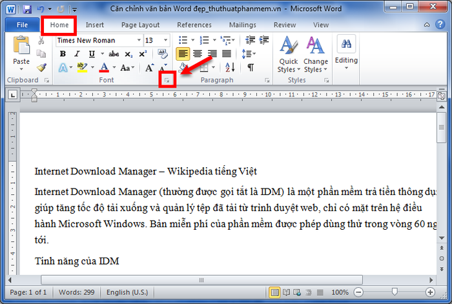Align text right
The height and width of the screenshot is (304, 452).
coord(212,54)
